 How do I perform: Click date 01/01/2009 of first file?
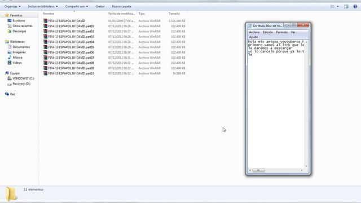click(x=122, y=21)
